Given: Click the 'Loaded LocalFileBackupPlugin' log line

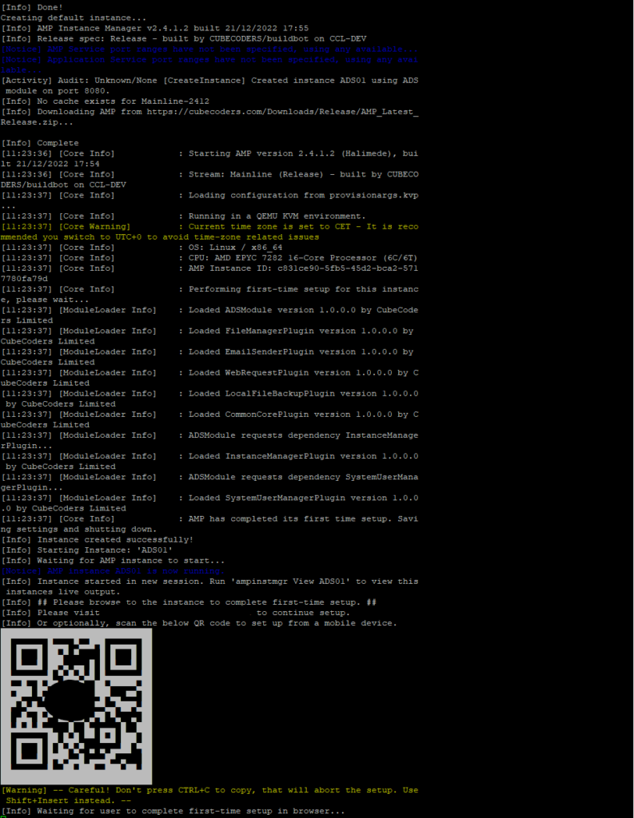Looking at the screenshot, I should click(209, 399).
